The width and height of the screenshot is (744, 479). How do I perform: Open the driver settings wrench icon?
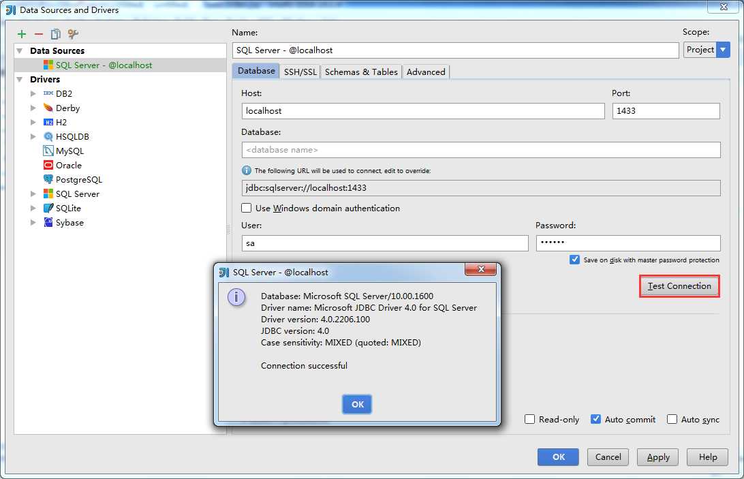click(x=73, y=33)
